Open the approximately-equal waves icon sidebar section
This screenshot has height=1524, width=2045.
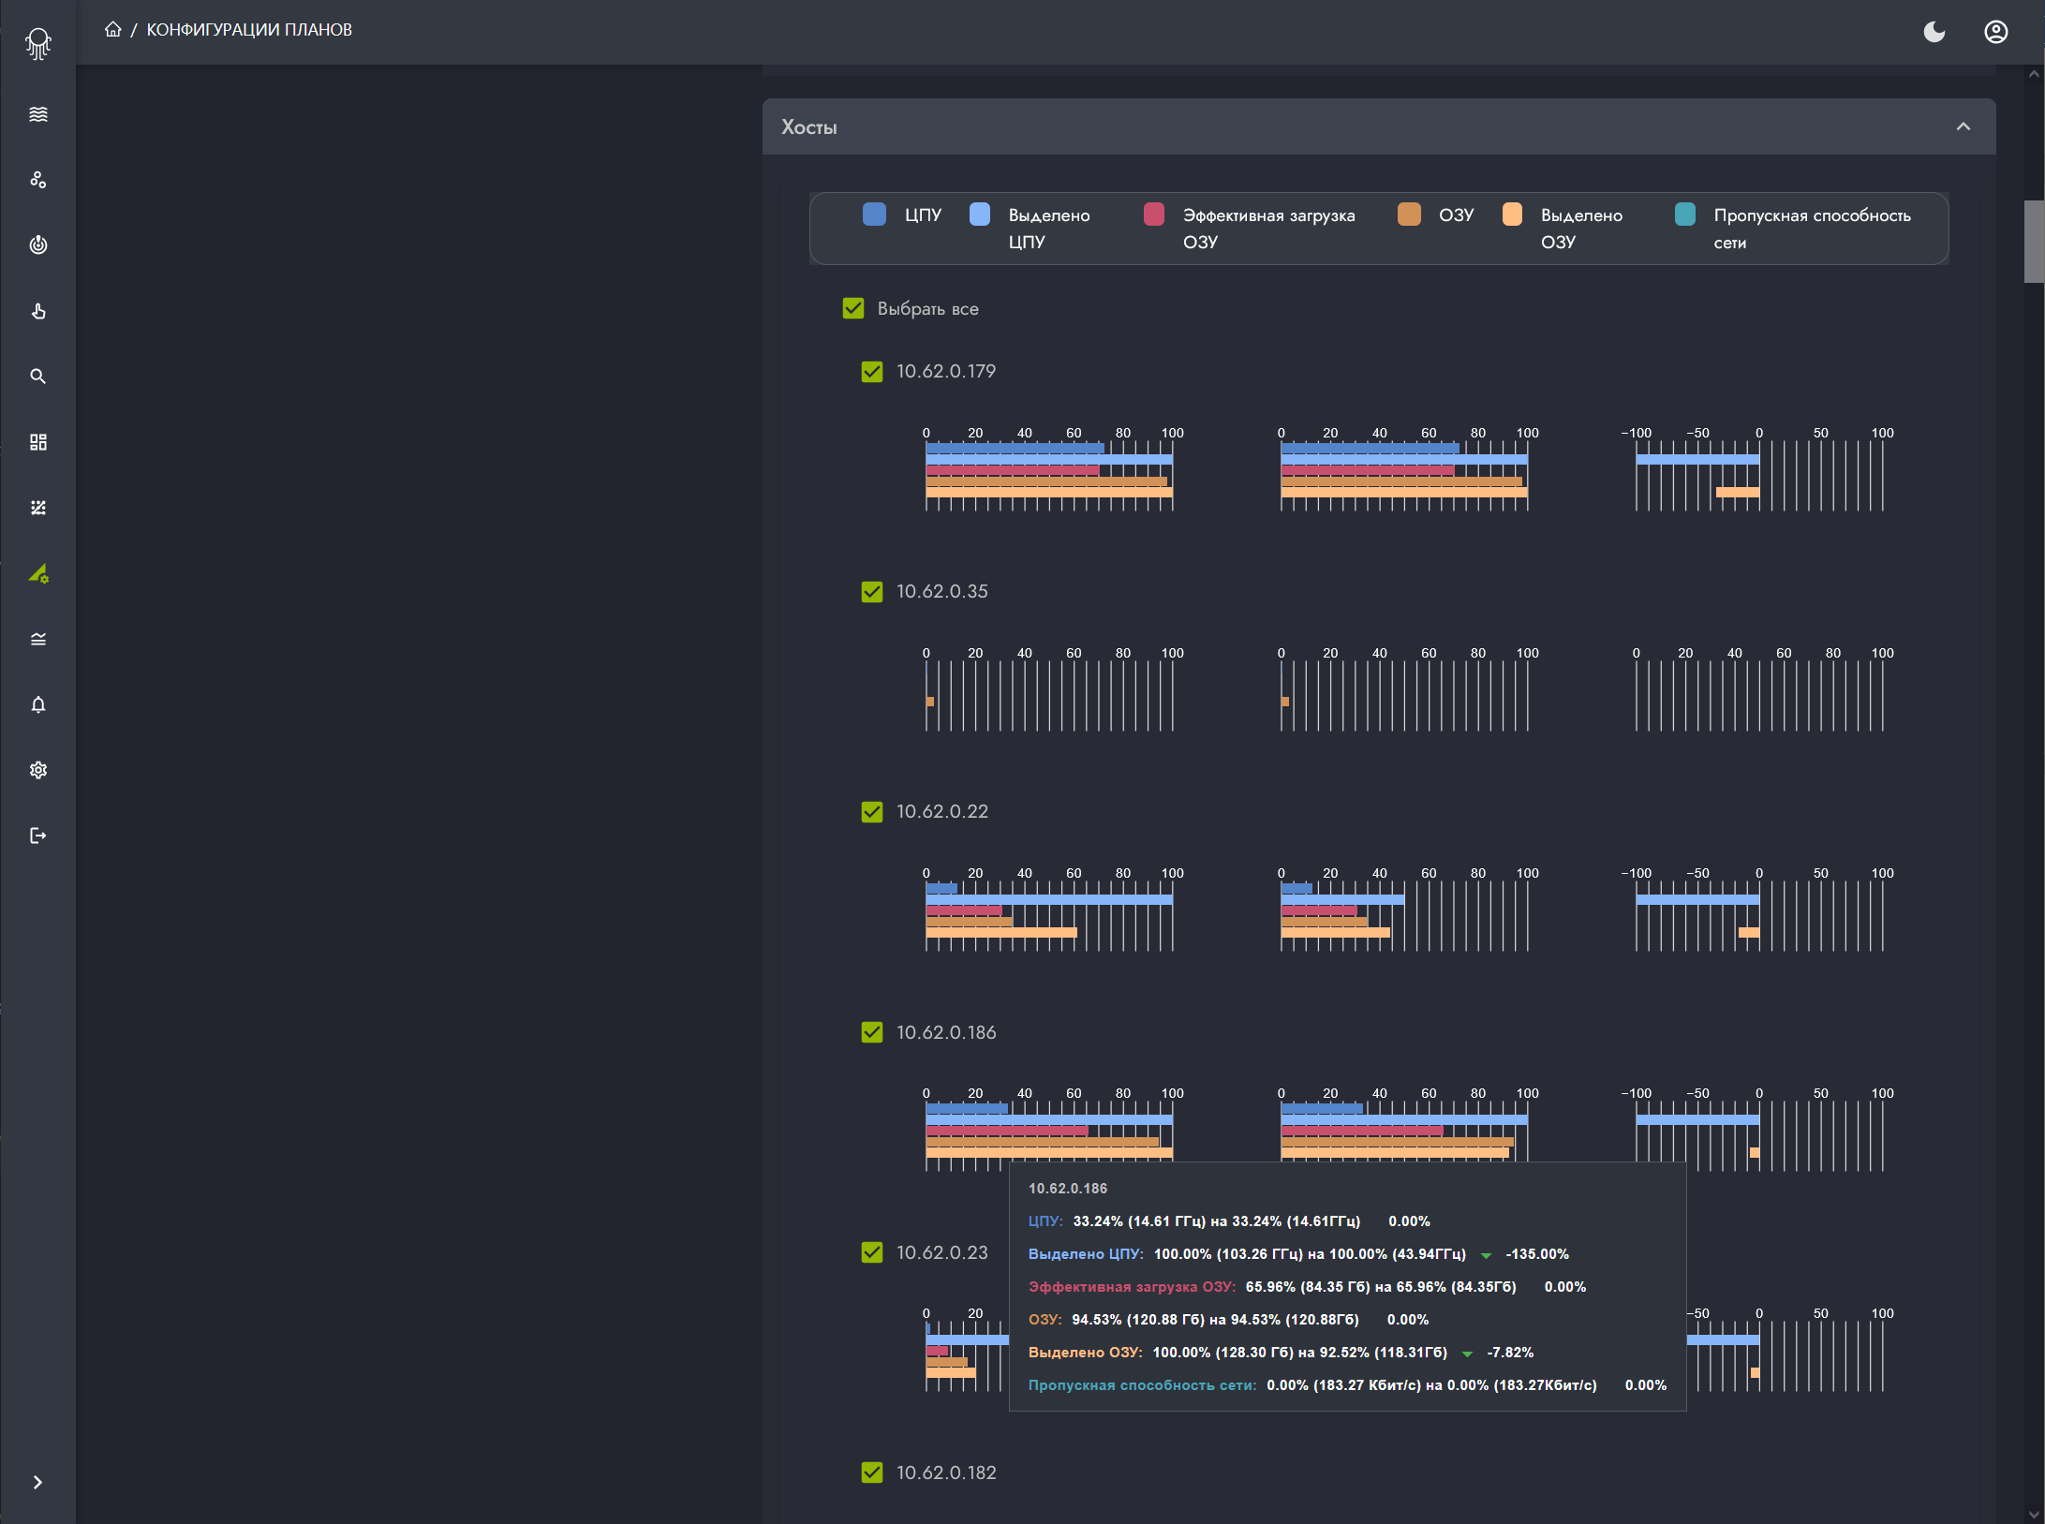(38, 639)
